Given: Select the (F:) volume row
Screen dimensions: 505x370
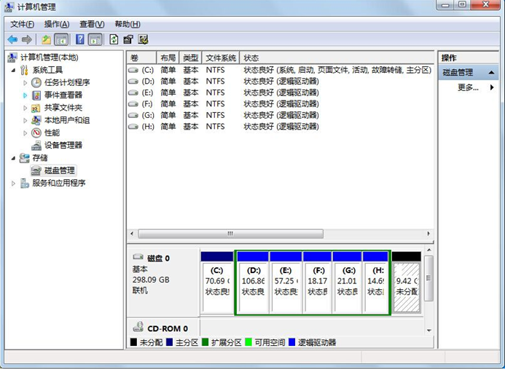Looking at the screenshot, I should pos(281,103).
